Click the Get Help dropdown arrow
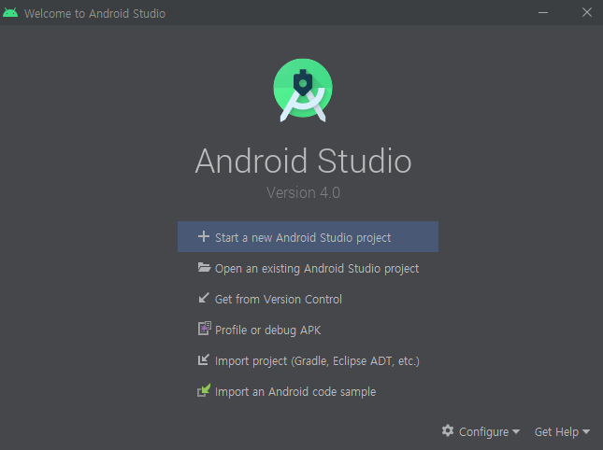The image size is (603, 450). pos(586,432)
